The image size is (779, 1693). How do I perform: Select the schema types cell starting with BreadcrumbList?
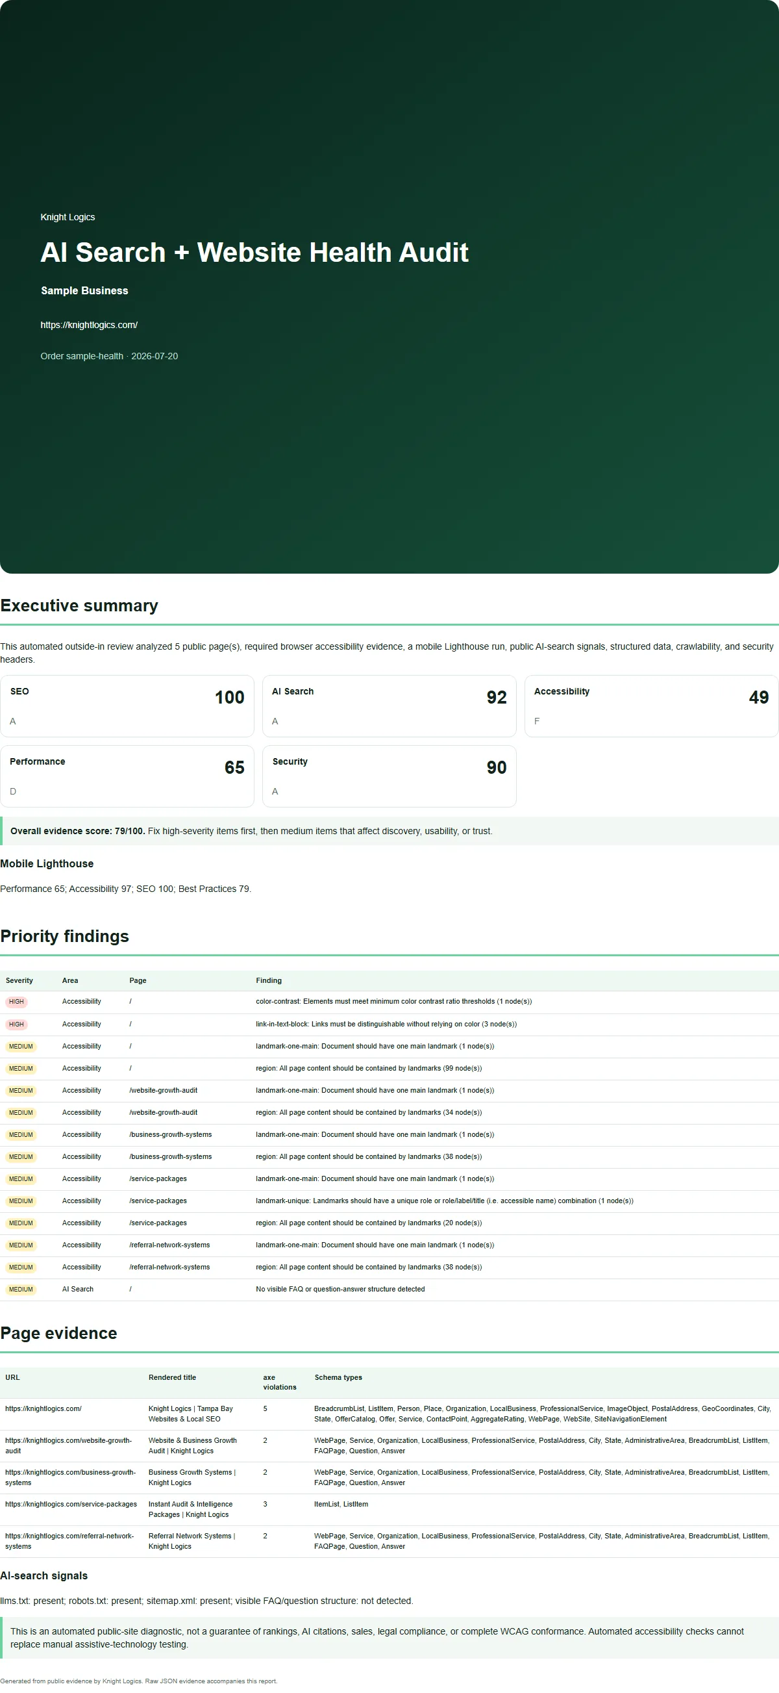tap(543, 1414)
